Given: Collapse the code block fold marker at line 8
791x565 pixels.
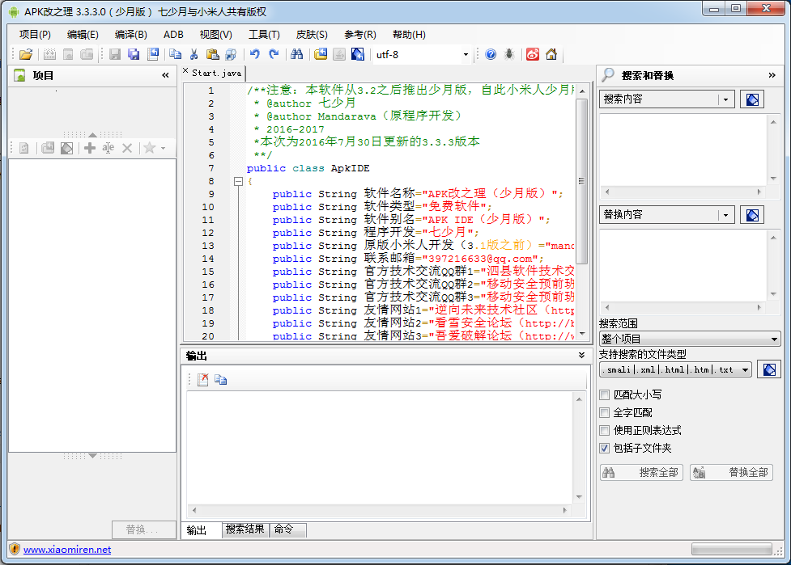Looking at the screenshot, I should (239, 181).
